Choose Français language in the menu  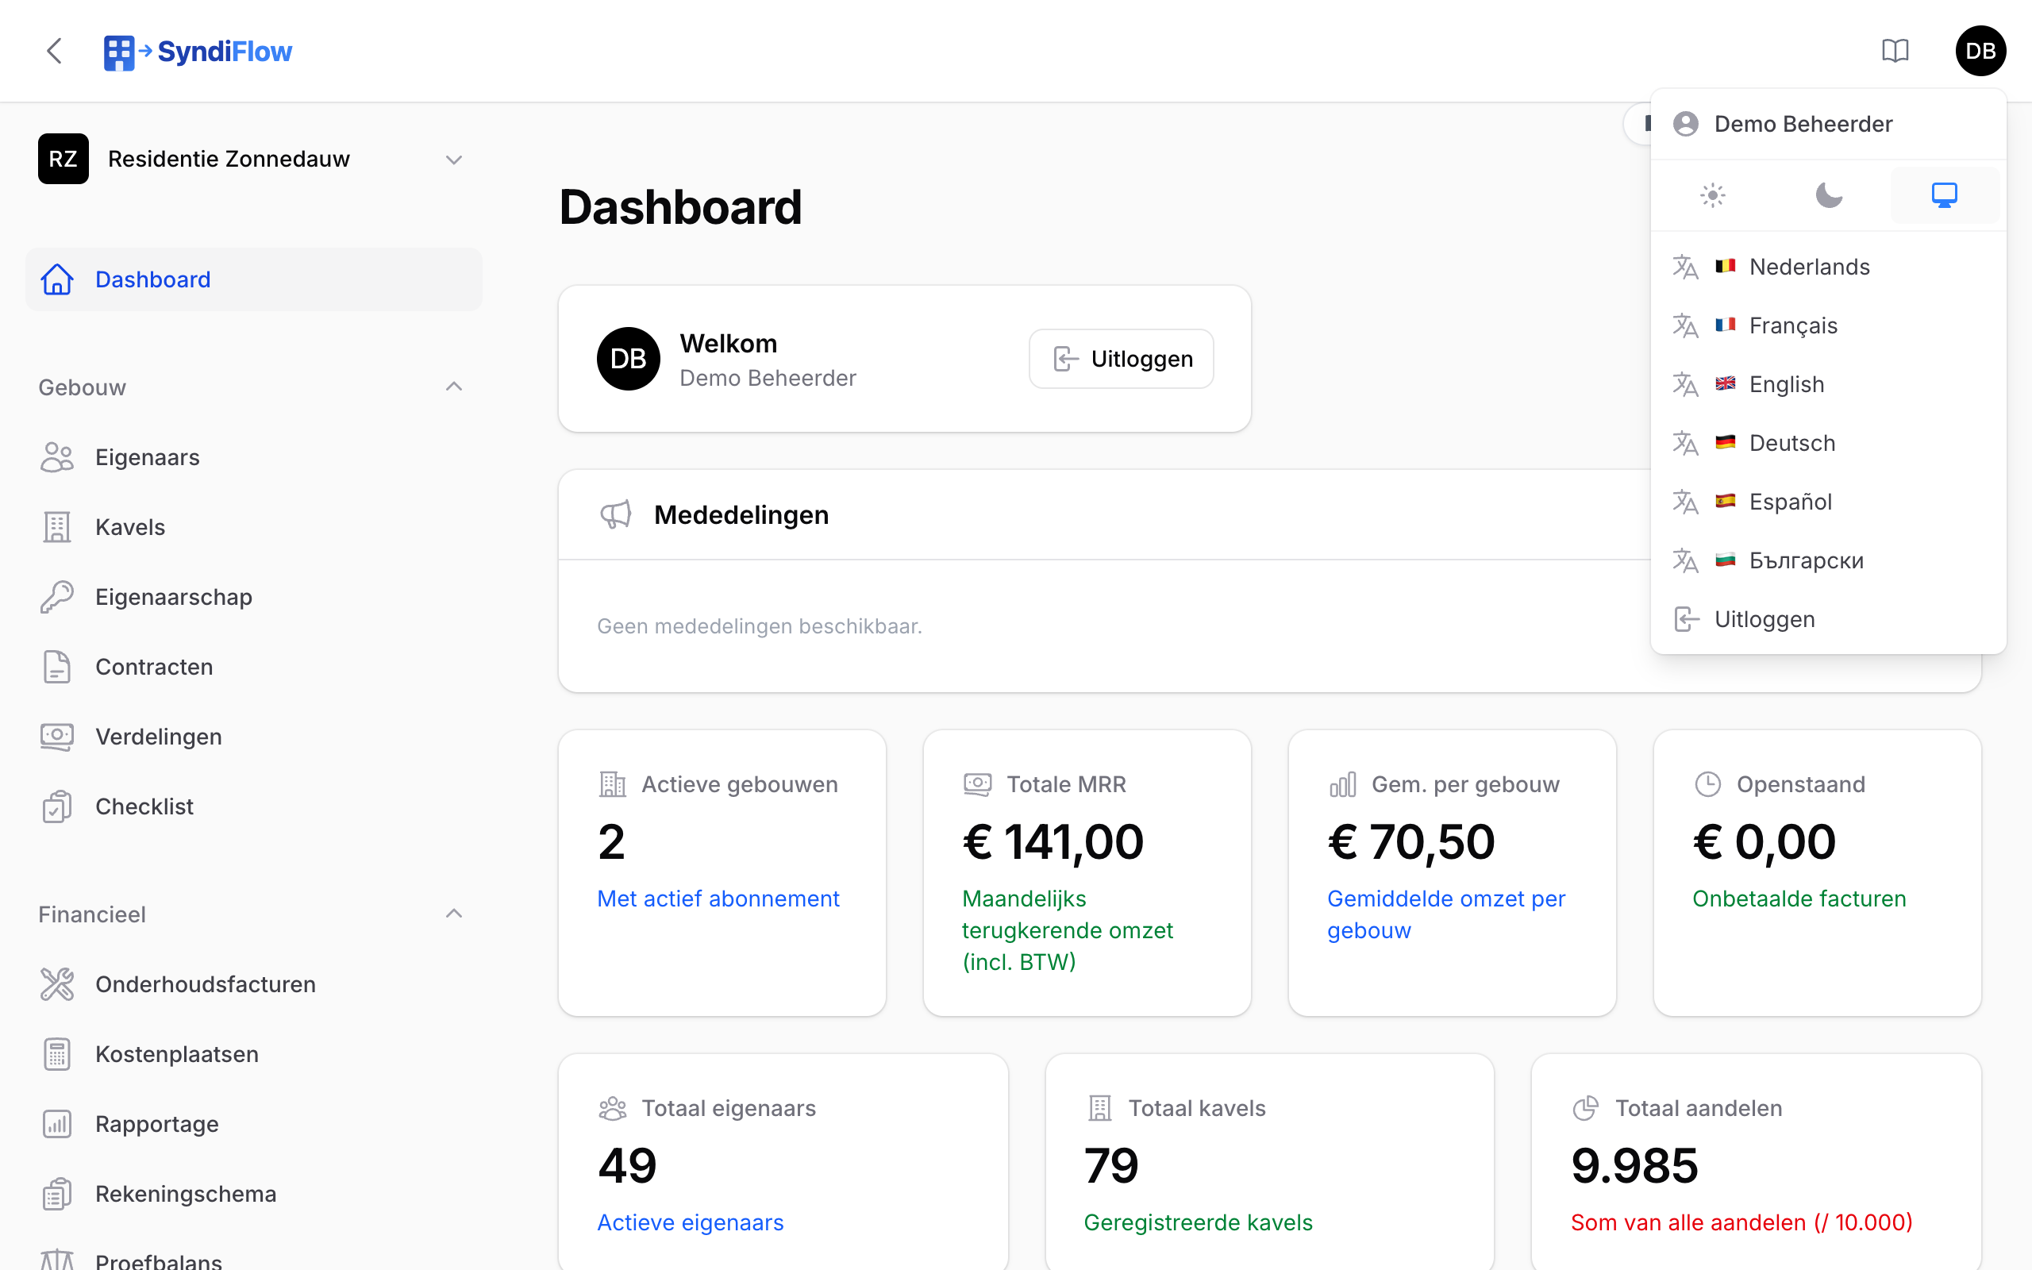[x=1828, y=326]
